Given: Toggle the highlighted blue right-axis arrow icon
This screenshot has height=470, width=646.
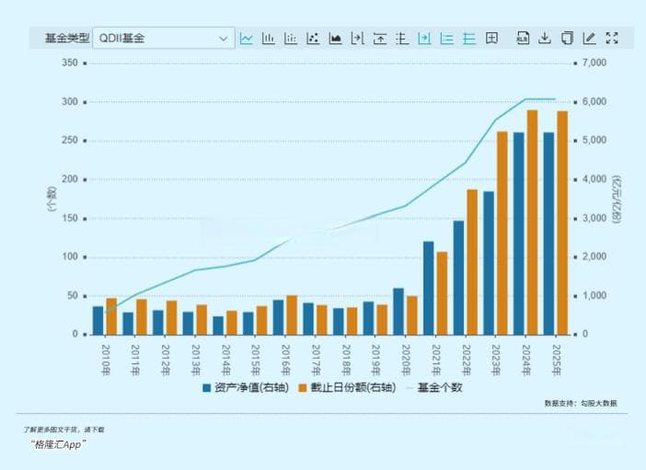Looking at the screenshot, I should [x=424, y=39].
